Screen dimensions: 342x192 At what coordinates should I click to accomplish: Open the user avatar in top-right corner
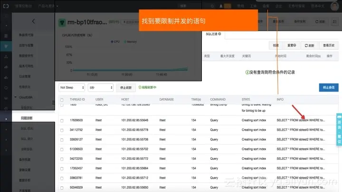tap(334, 6)
